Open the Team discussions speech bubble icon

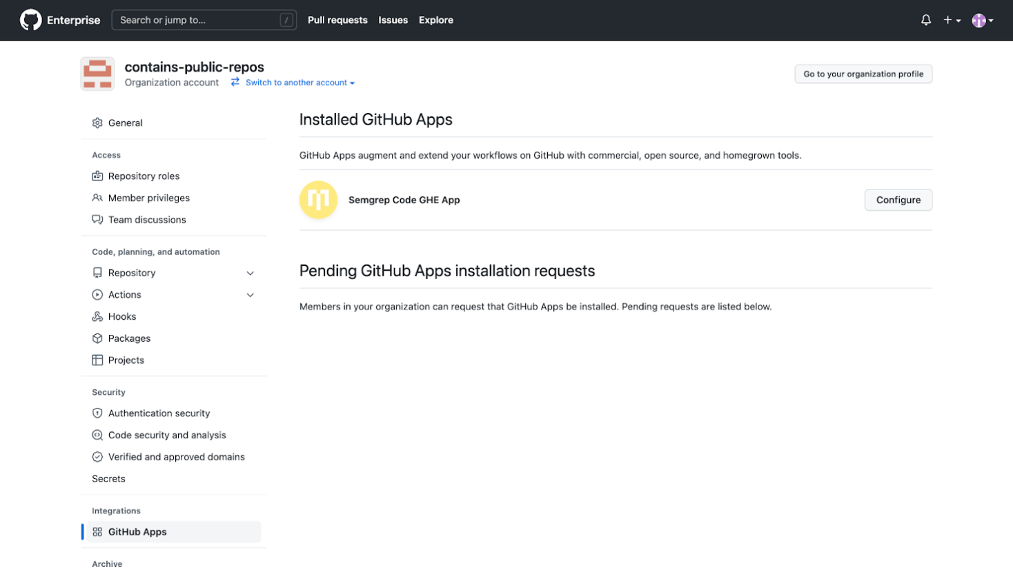tap(97, 219)
